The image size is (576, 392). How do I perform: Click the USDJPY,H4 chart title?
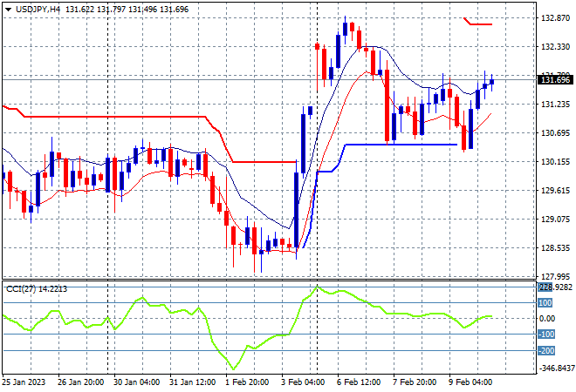click(x=38, y=10)
